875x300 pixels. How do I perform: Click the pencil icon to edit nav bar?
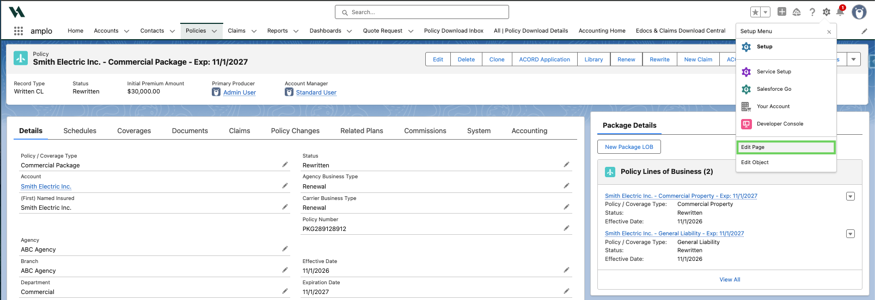[x=864, y=31]
